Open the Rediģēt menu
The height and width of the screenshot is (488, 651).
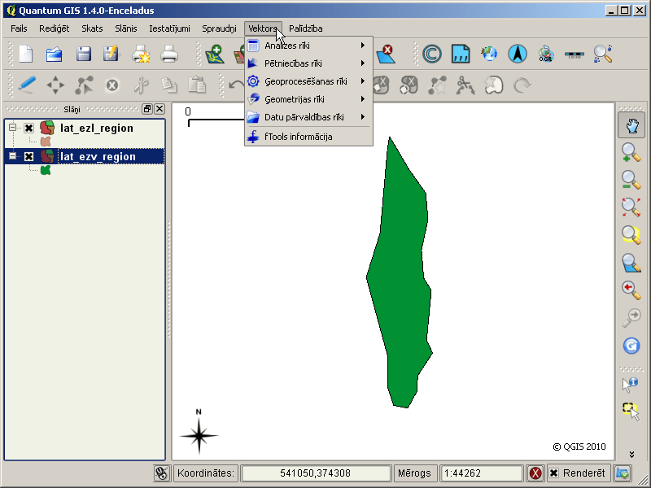tap(55, 28)
